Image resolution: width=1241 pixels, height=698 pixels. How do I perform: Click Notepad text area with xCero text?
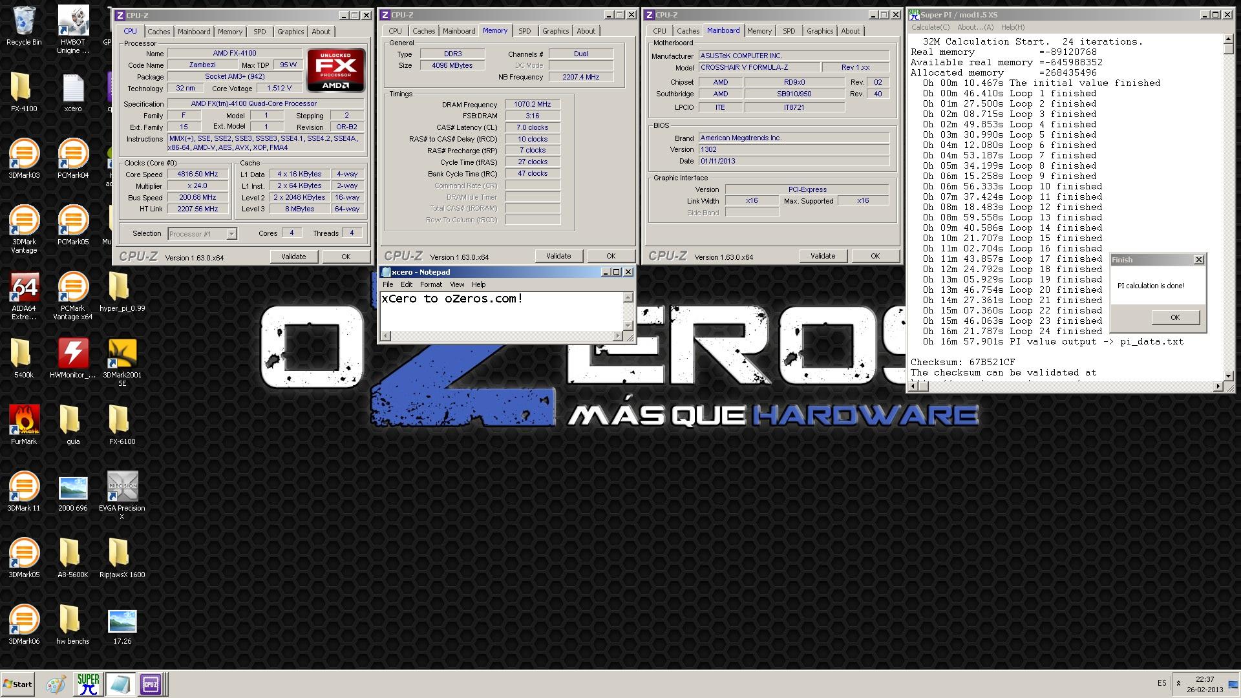click(x=501, y=311)
